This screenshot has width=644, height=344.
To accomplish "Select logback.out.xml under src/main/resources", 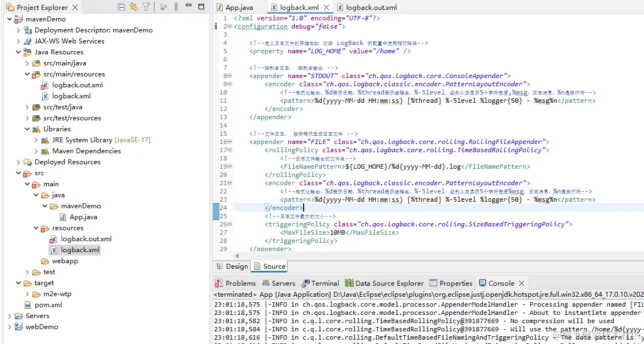I will pyautogui.click(x=77, y=85).
